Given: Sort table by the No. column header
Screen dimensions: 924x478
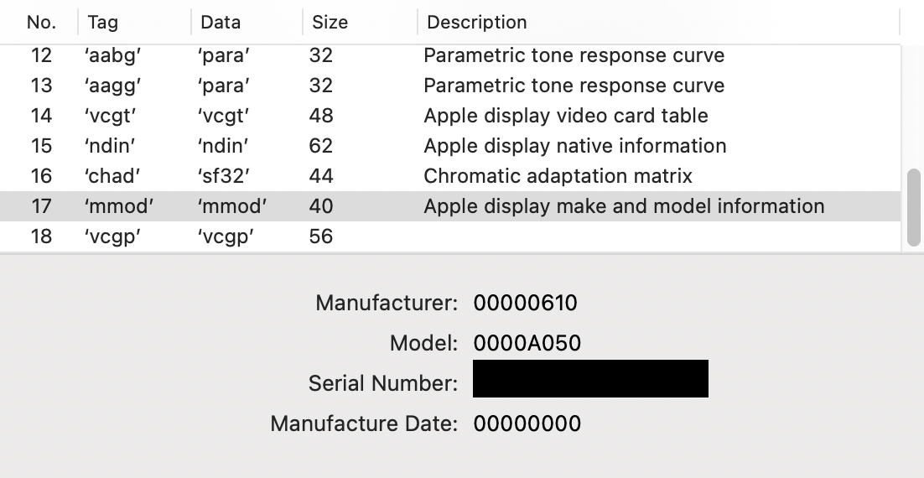Looking at the screenshot, I should point(41,23).
